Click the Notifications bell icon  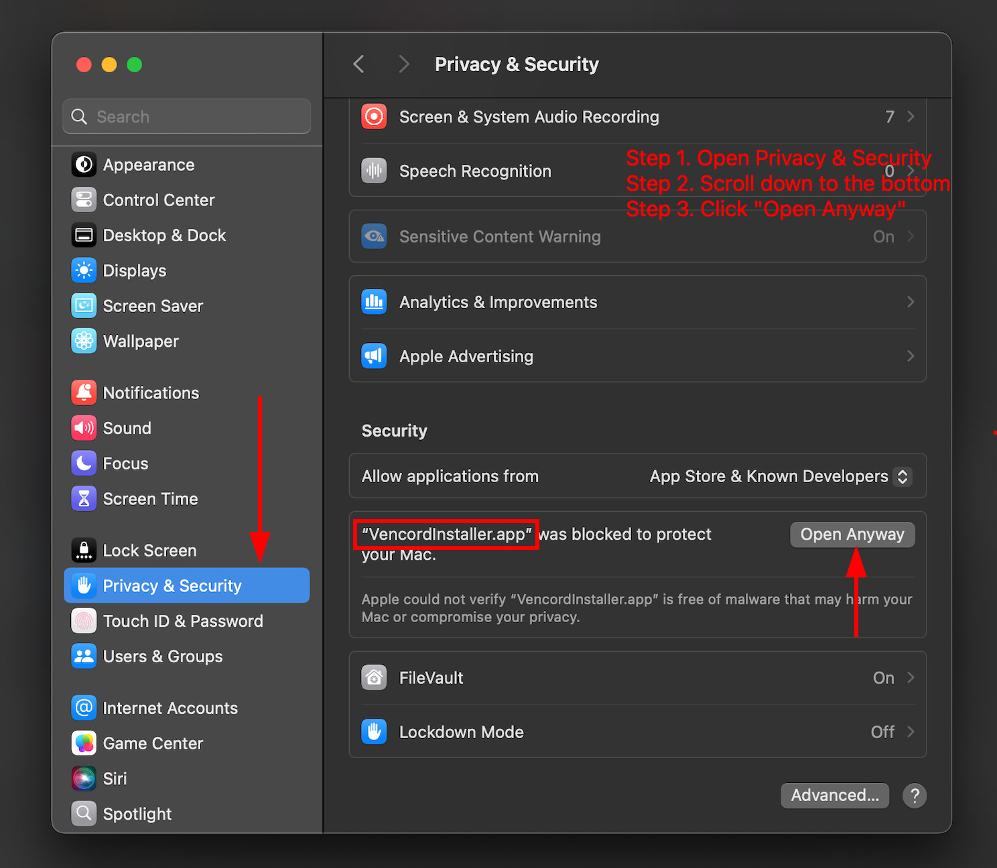tap(84, 393)
